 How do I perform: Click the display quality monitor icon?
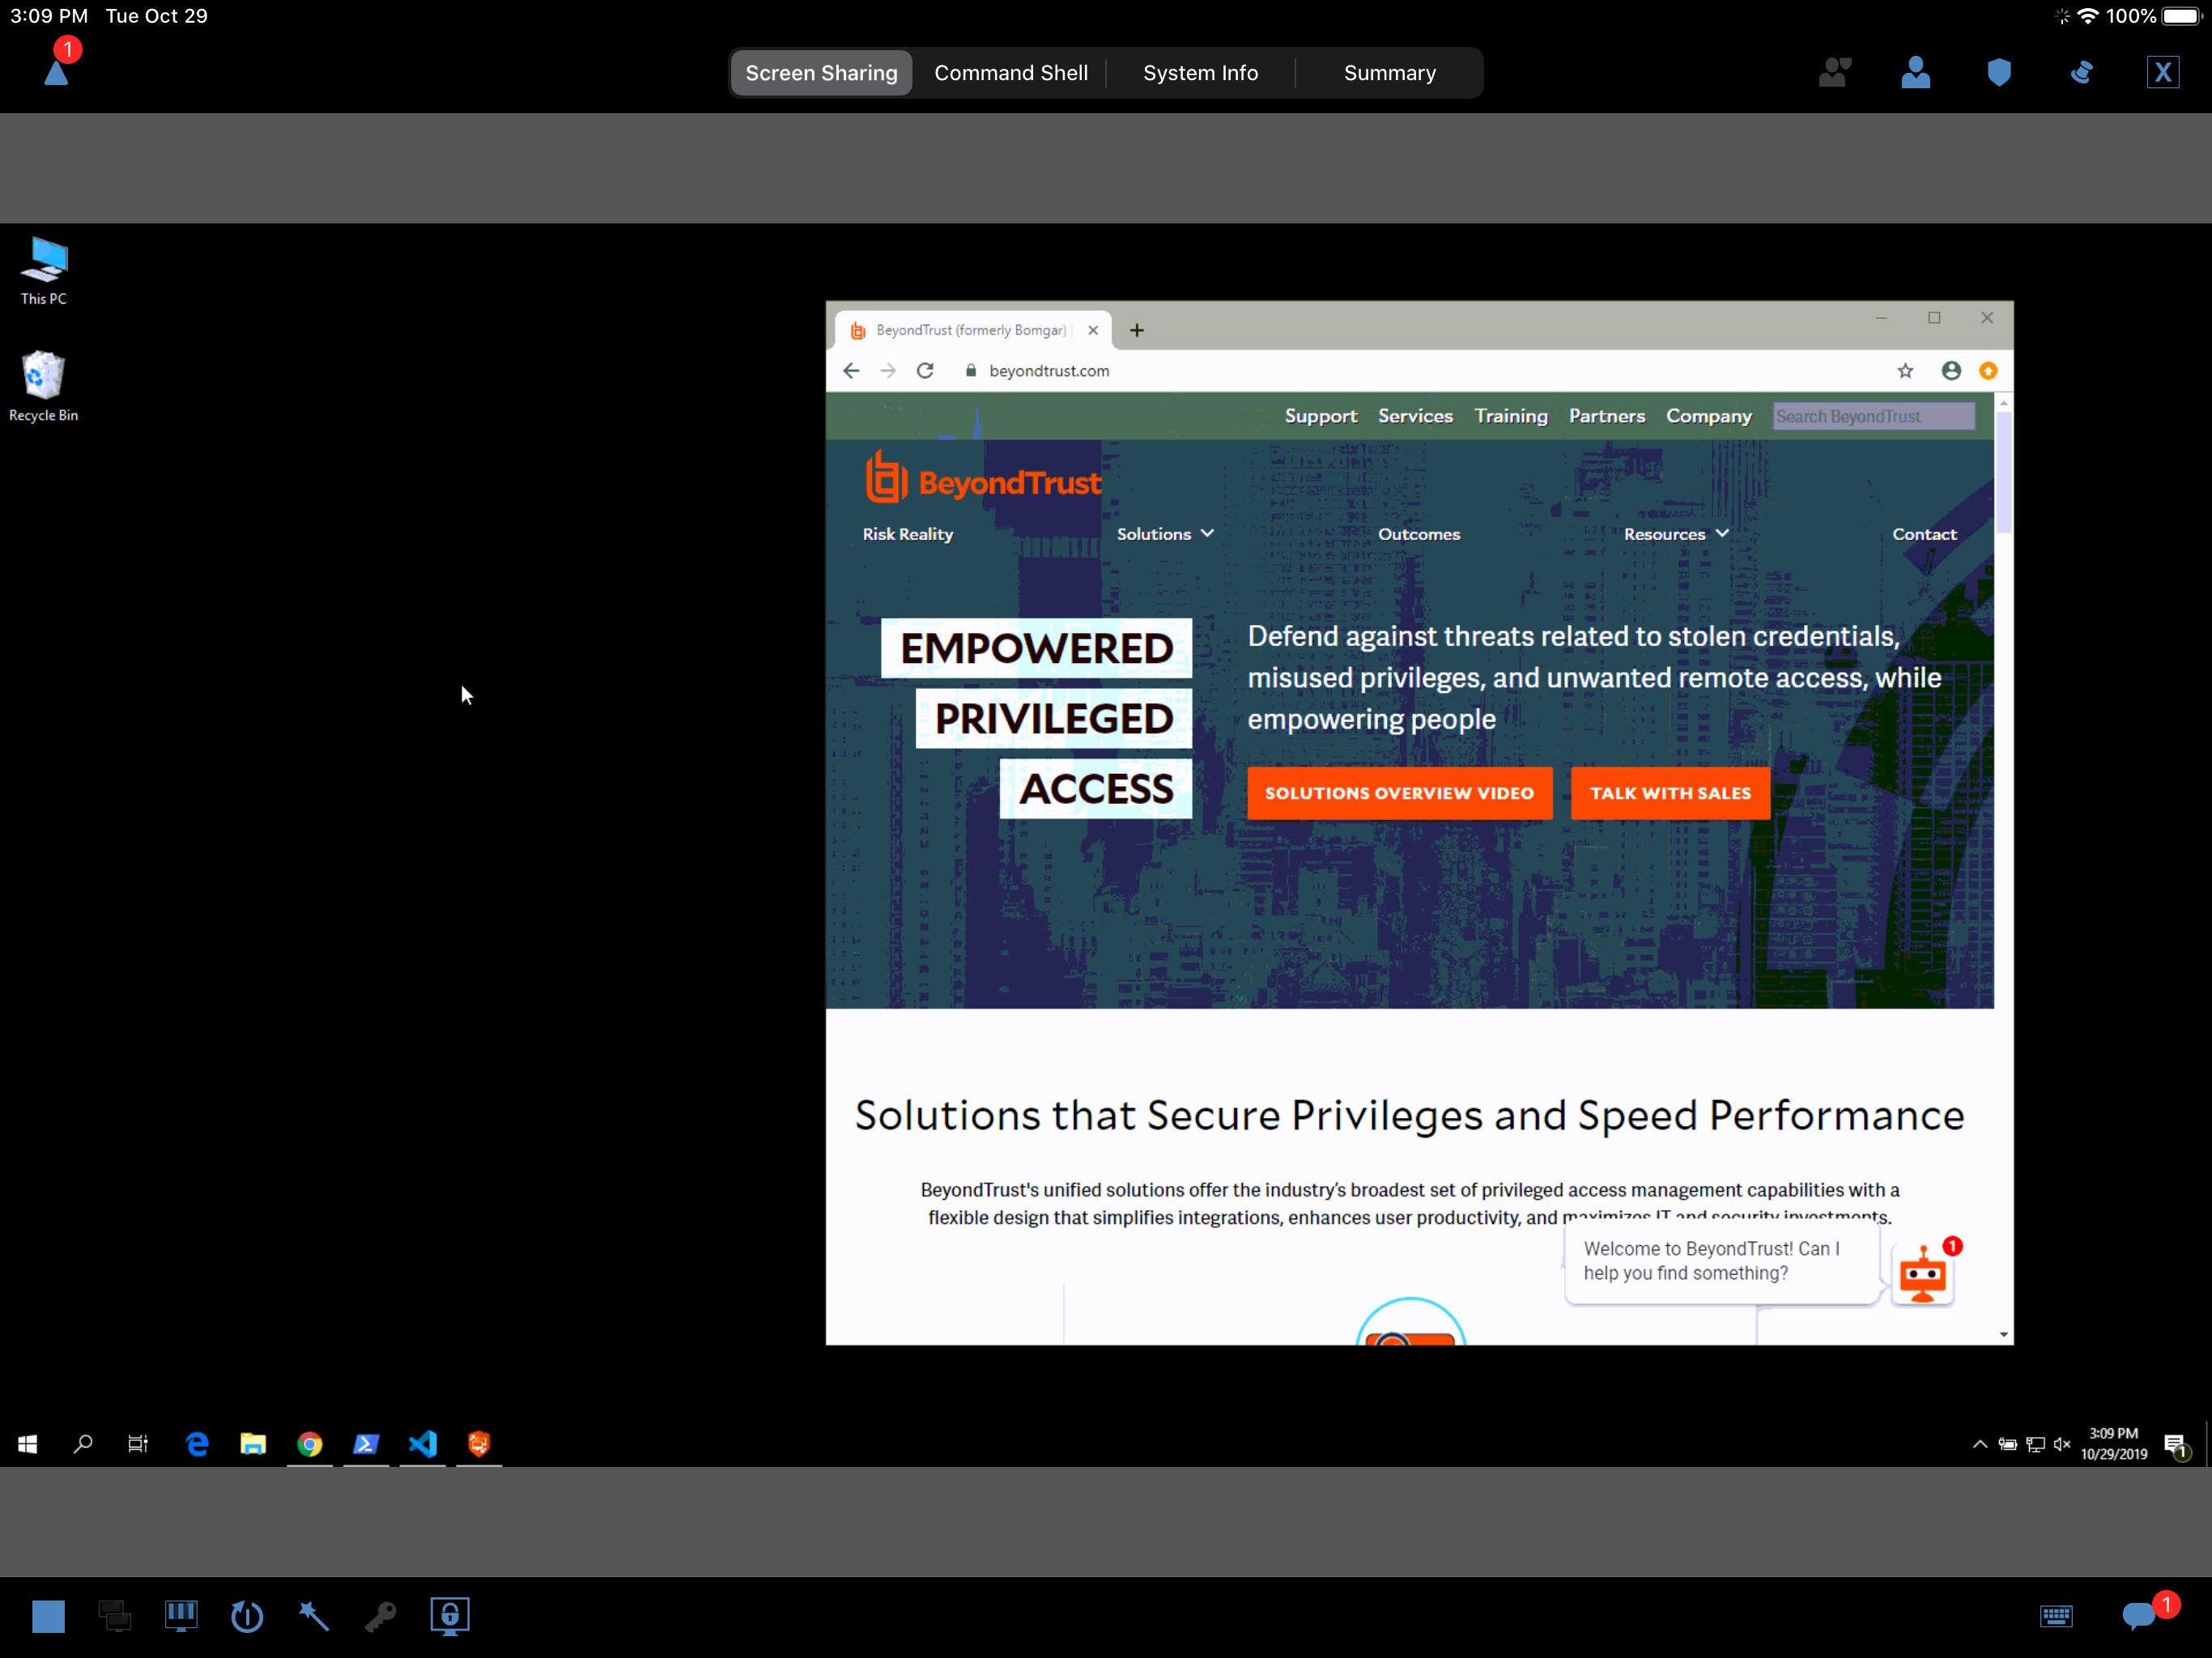(181, 1616)
